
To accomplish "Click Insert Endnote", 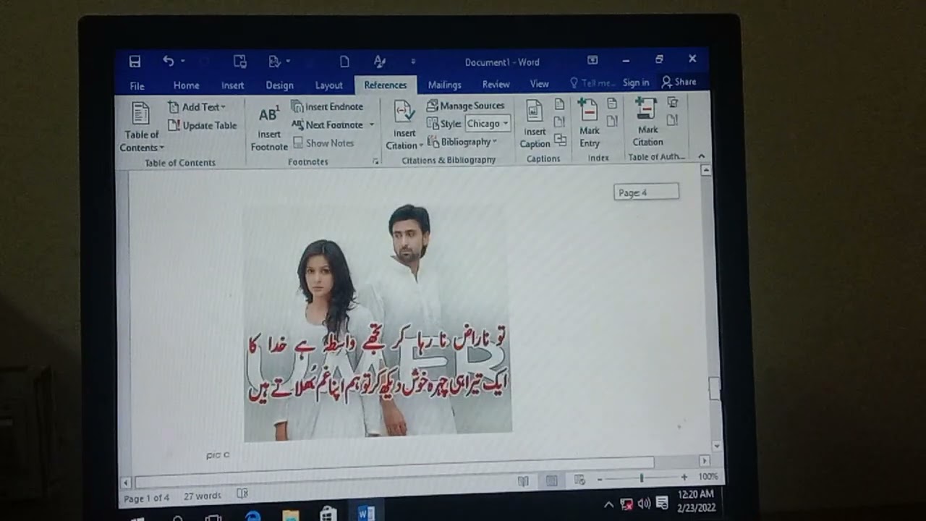I will coord(327,106).
